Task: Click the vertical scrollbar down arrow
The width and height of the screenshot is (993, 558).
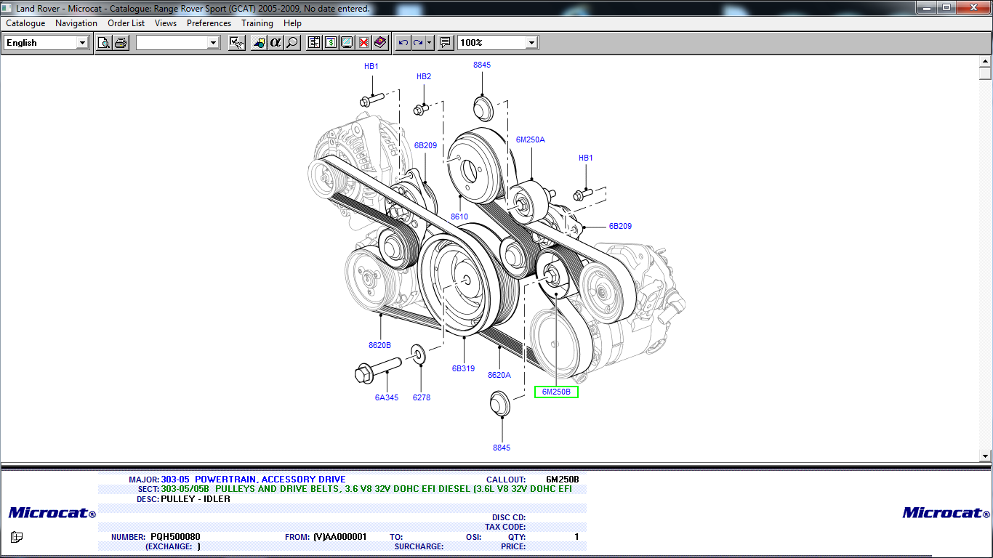Action: [x=985, y=456]
